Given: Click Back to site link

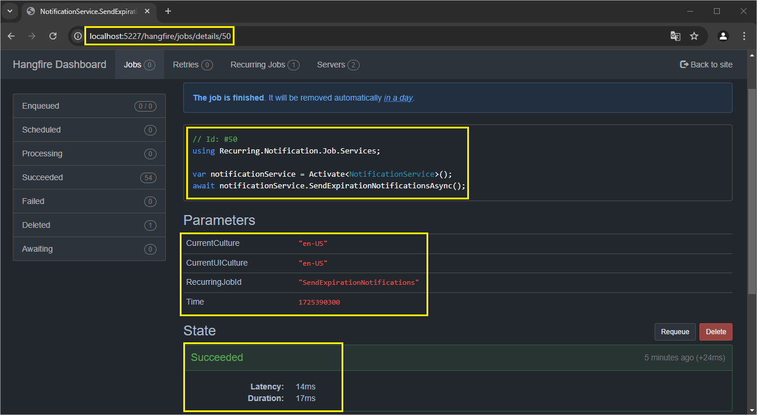Looking at the screenshot, I should (x=706, y=65).
